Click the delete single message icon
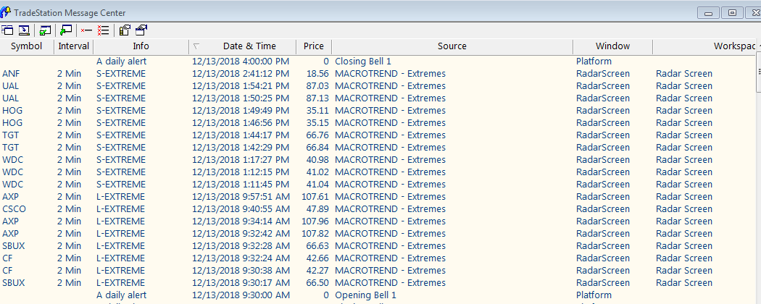This screenshot has width=761, height=304. (86, 30)
